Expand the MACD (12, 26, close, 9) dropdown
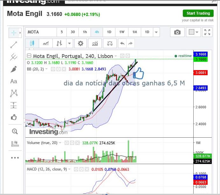220x195 pixels. 69,169
